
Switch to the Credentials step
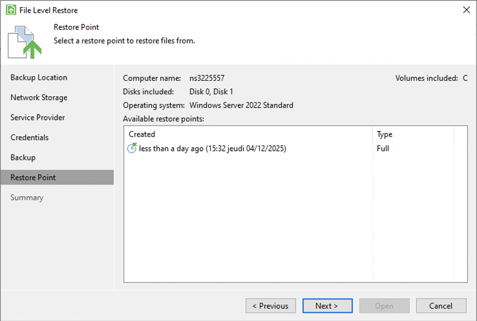pyautogui.click(x=29, y=138)
